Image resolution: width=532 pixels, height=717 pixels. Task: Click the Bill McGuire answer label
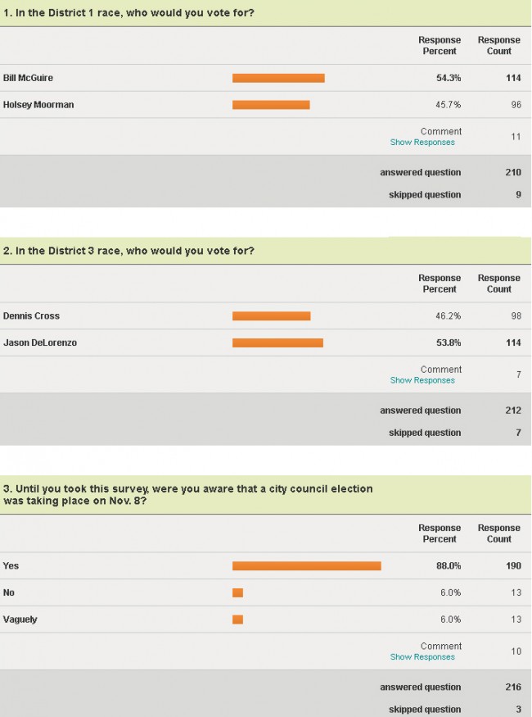(28, 78)
